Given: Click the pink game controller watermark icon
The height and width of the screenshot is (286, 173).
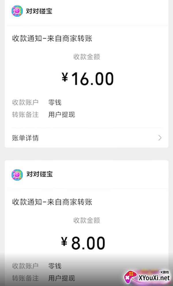Looking at the screenshot, I should (130, 277).
